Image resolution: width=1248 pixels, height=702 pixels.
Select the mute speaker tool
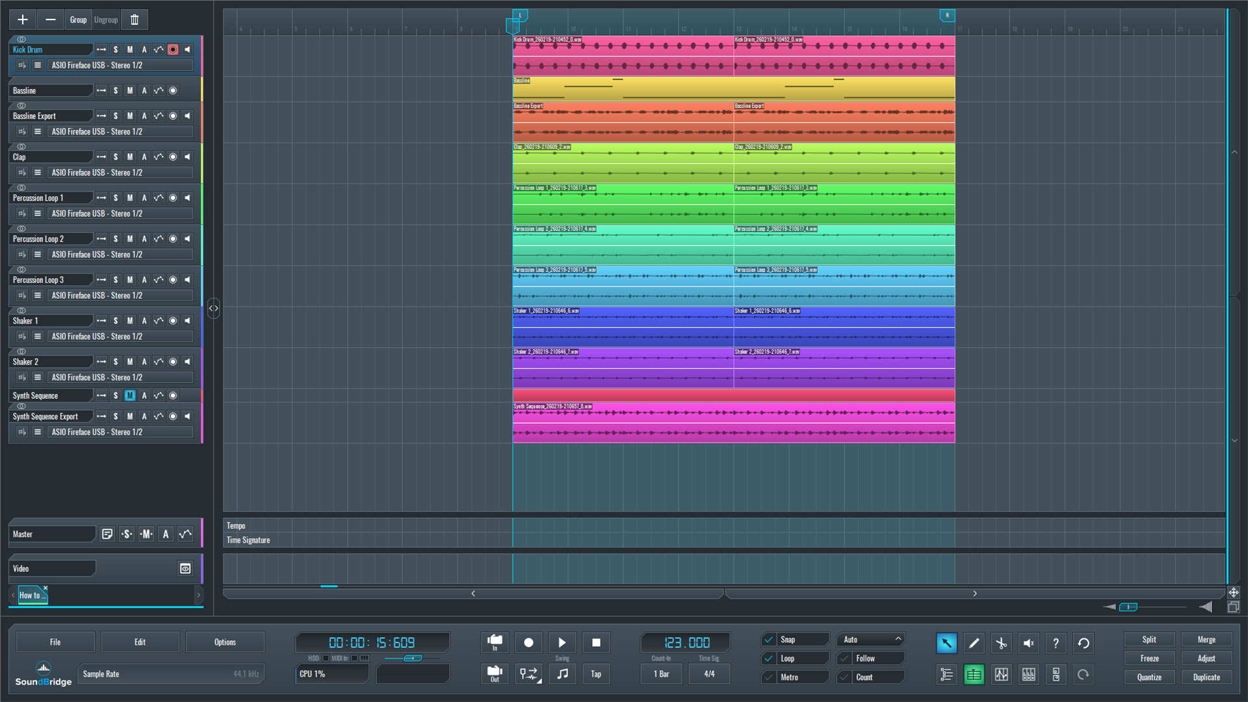coord(1028,643)
